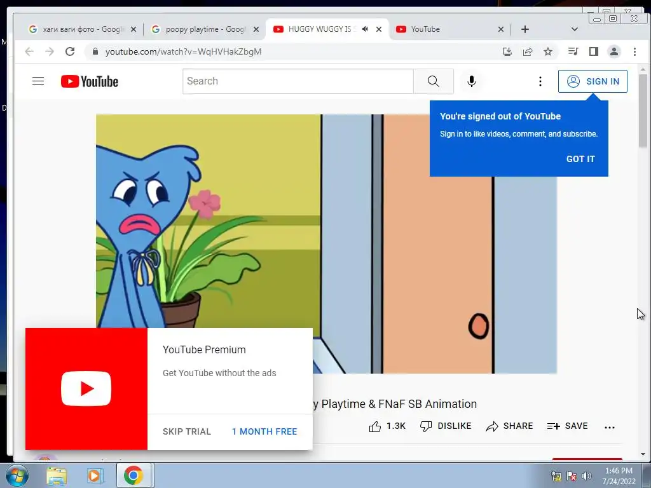Close the poopy playtime tab
This screenshot has height=488, width=651.
click(x=256, y=29)
